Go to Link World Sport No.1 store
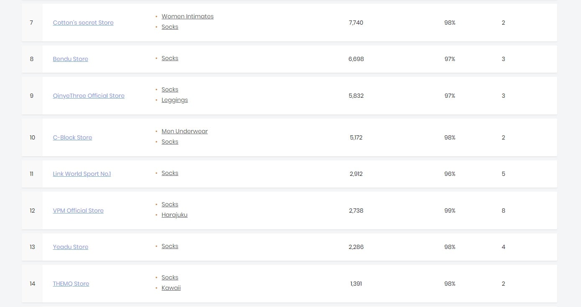 tap(82, 174)
